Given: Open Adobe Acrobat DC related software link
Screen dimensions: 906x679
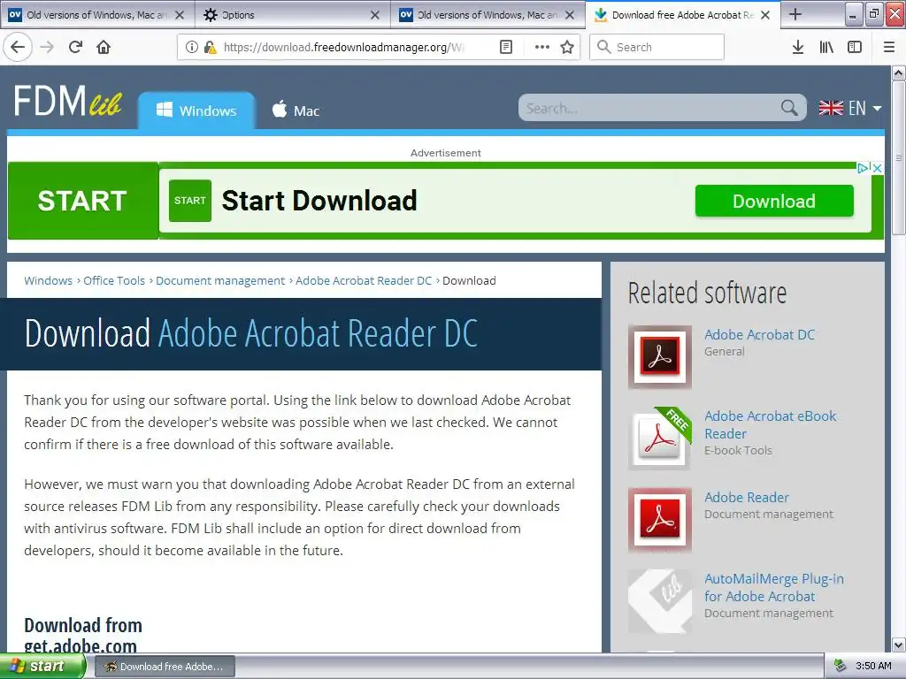Looking at the screenshot, I should tap(759, 335).
